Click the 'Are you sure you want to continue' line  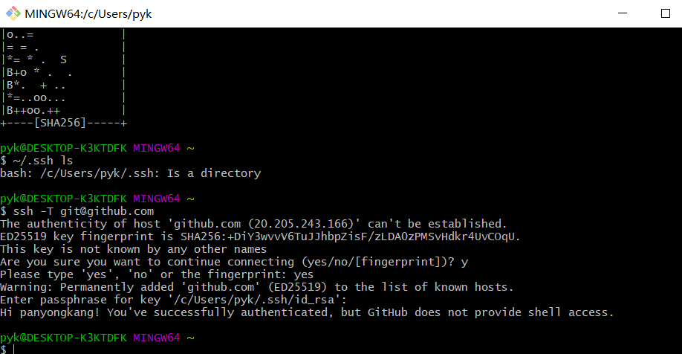point(234,262)
